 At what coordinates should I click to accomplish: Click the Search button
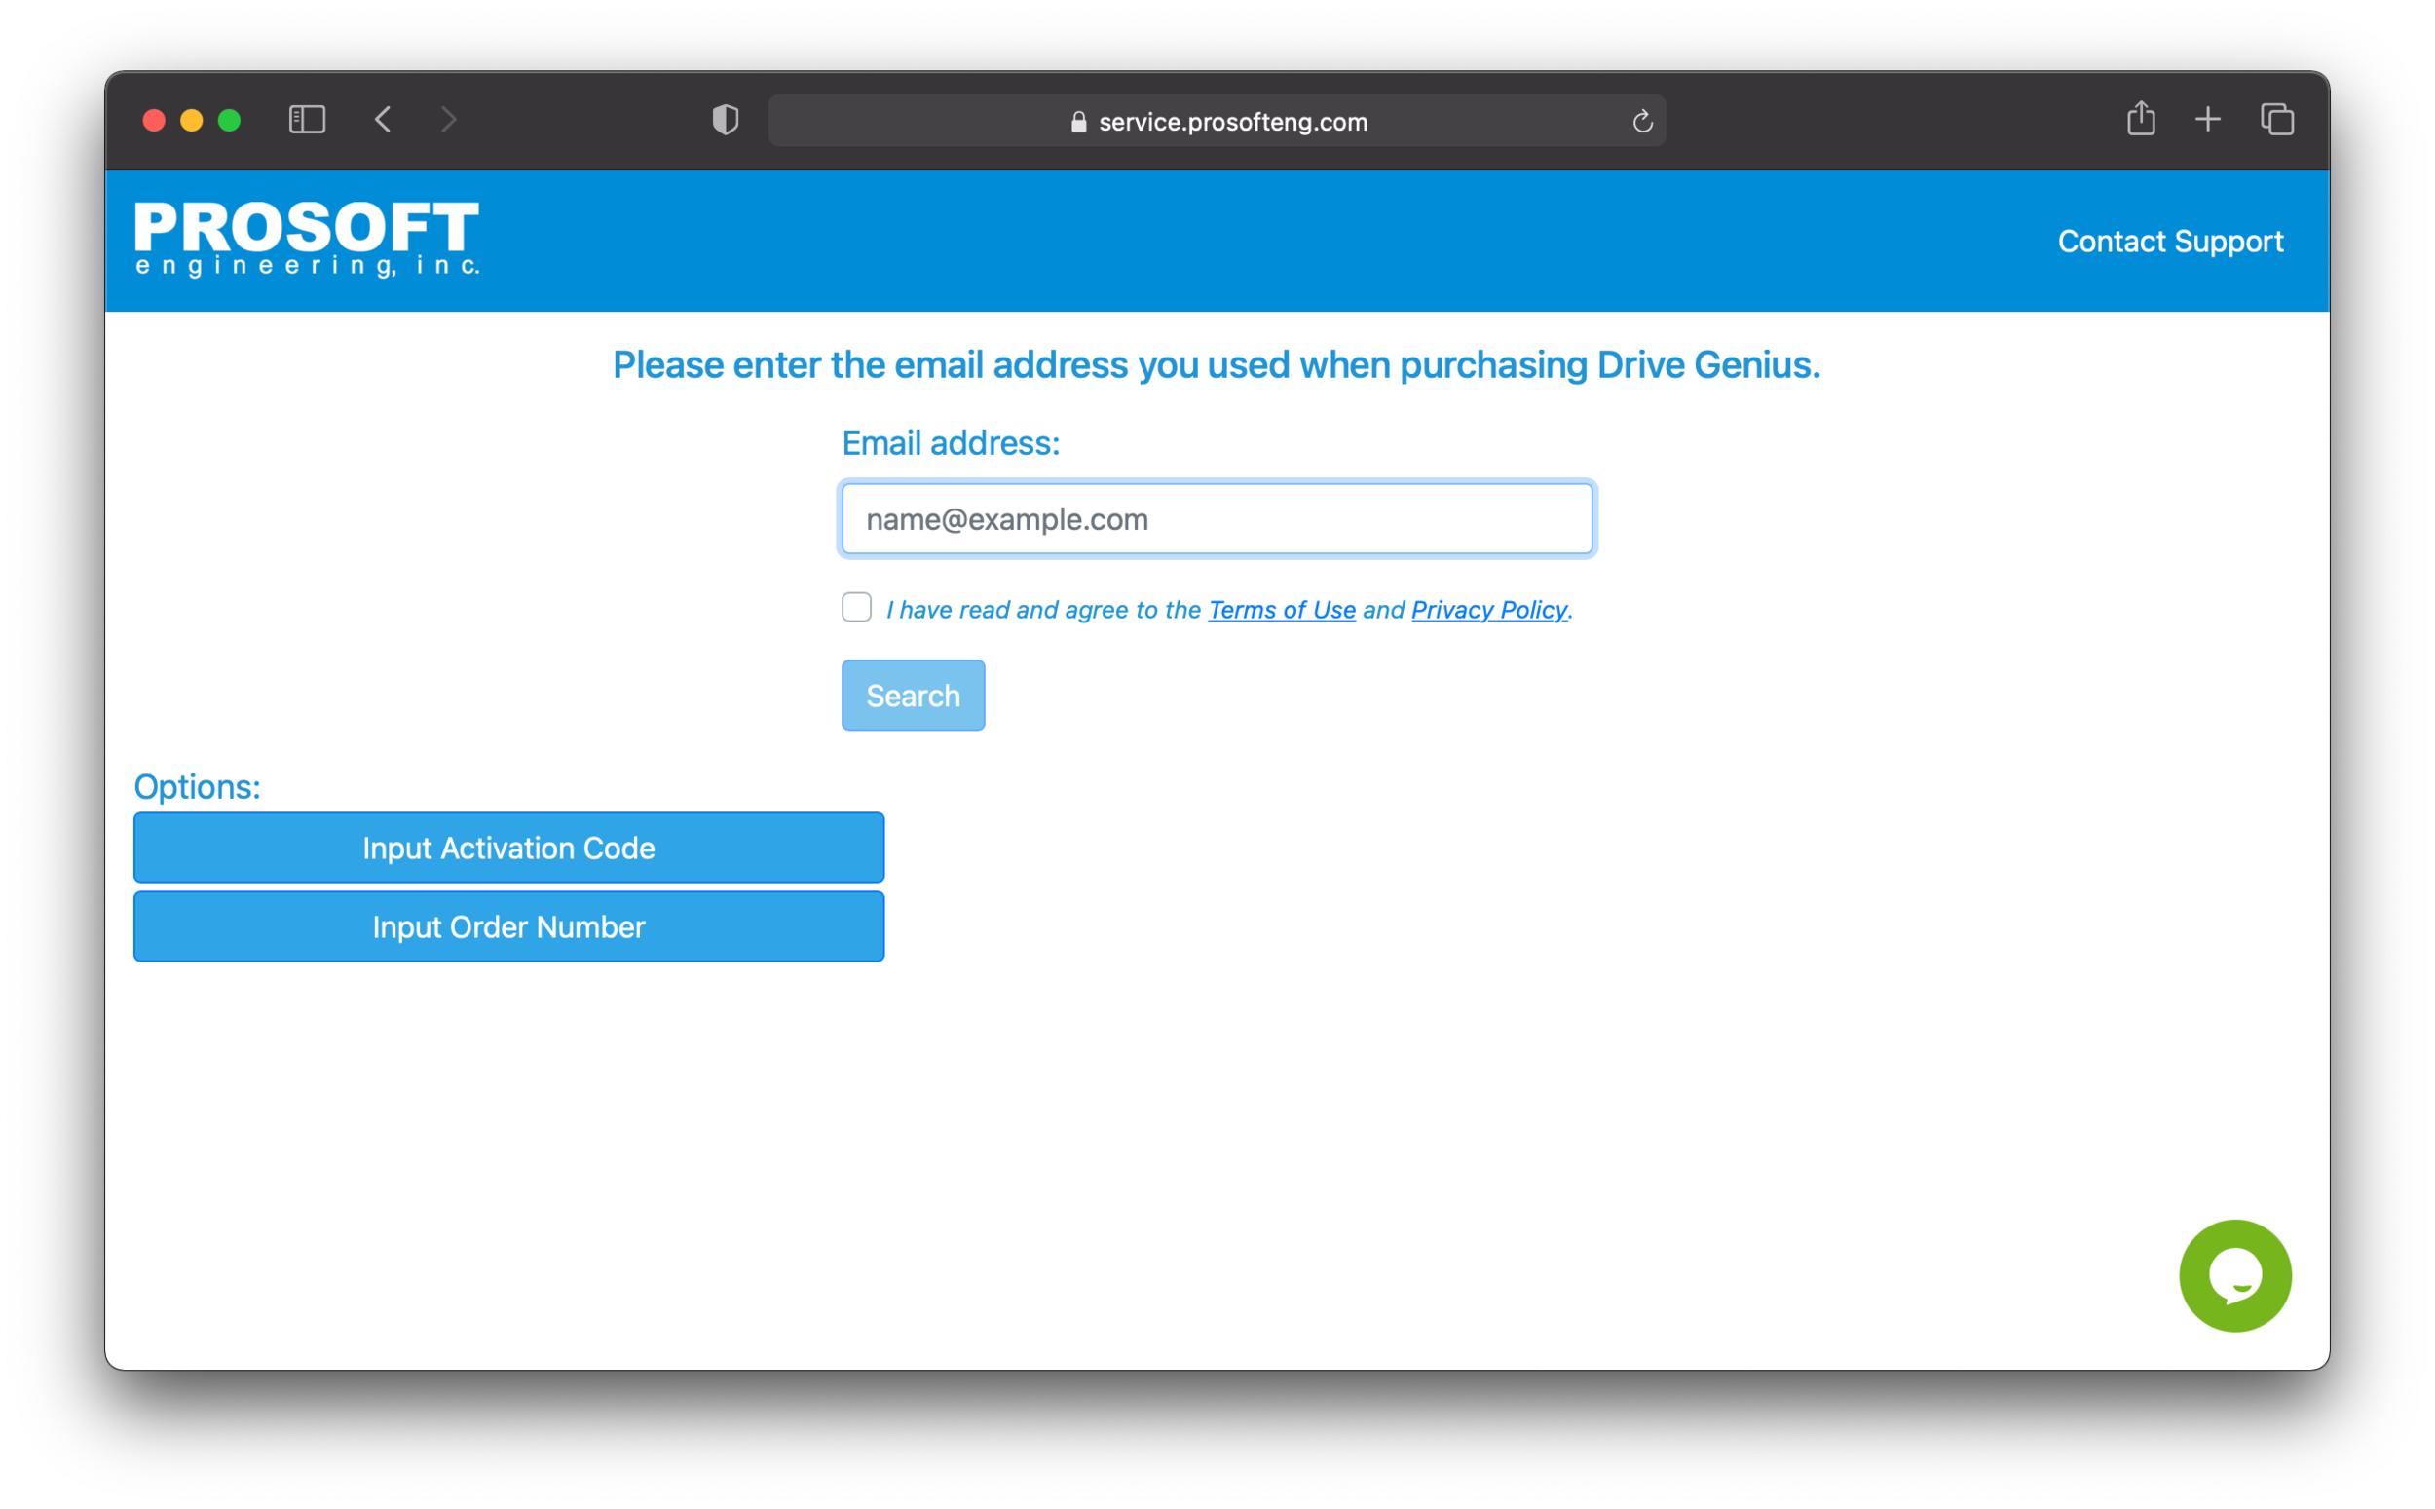[x=912, y=695]
